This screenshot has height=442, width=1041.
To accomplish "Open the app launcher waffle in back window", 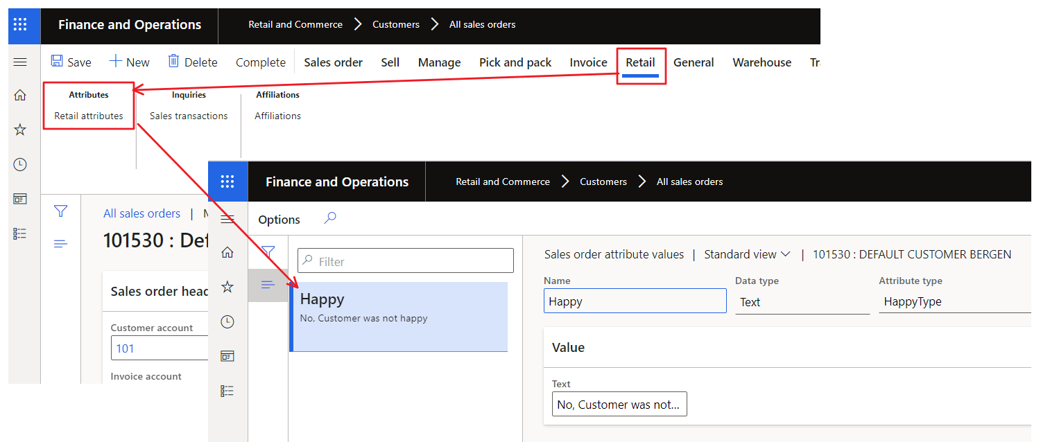I will click(x=20, y=25).
